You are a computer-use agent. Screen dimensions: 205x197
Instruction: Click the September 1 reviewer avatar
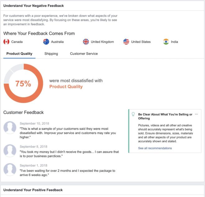point(10,169)
